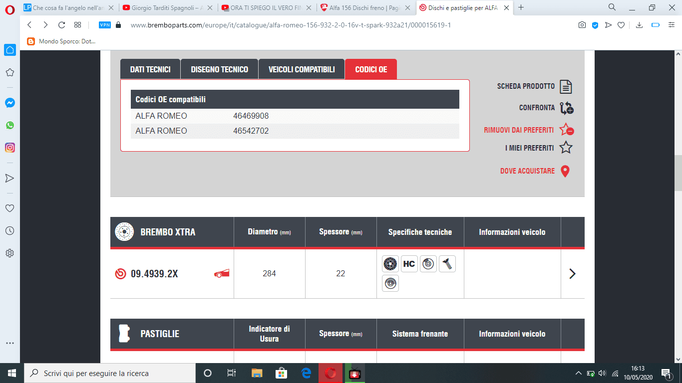Screen dimensions: 682x383
Task: Open the sidebar heart bookmarks icon
Action: (x=9, y=208)
